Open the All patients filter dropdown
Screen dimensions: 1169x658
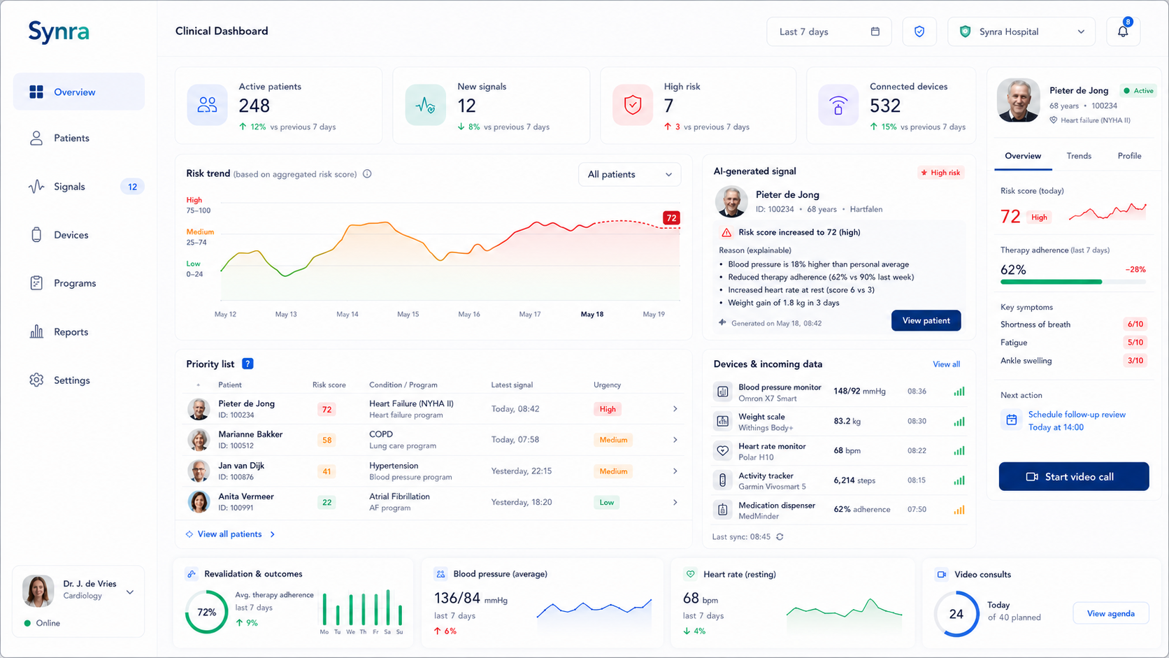(x=630, y=174)
